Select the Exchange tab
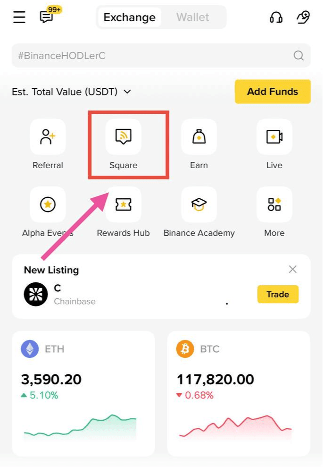The width and height of the screenshot is (323, 467). tap(129, 17)
